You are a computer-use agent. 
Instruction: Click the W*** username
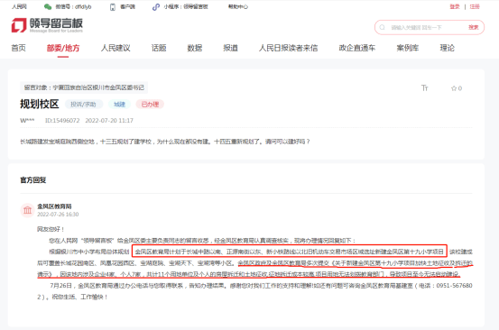point(27,121)
